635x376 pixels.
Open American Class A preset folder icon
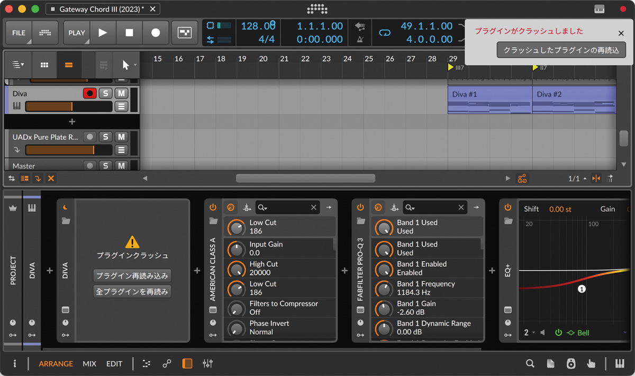pyautogui.click(x=213, y=220)
